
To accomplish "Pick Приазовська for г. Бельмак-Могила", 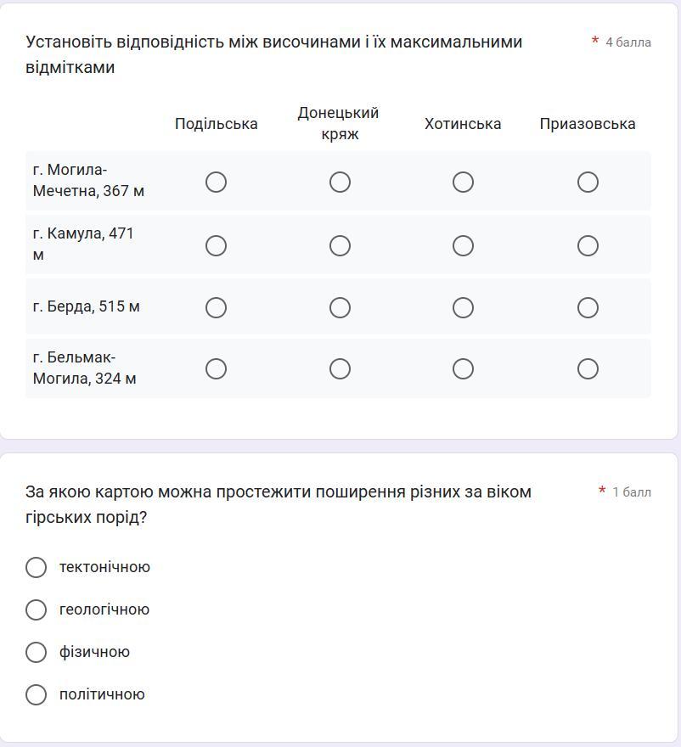I will (x=588, y=368).
